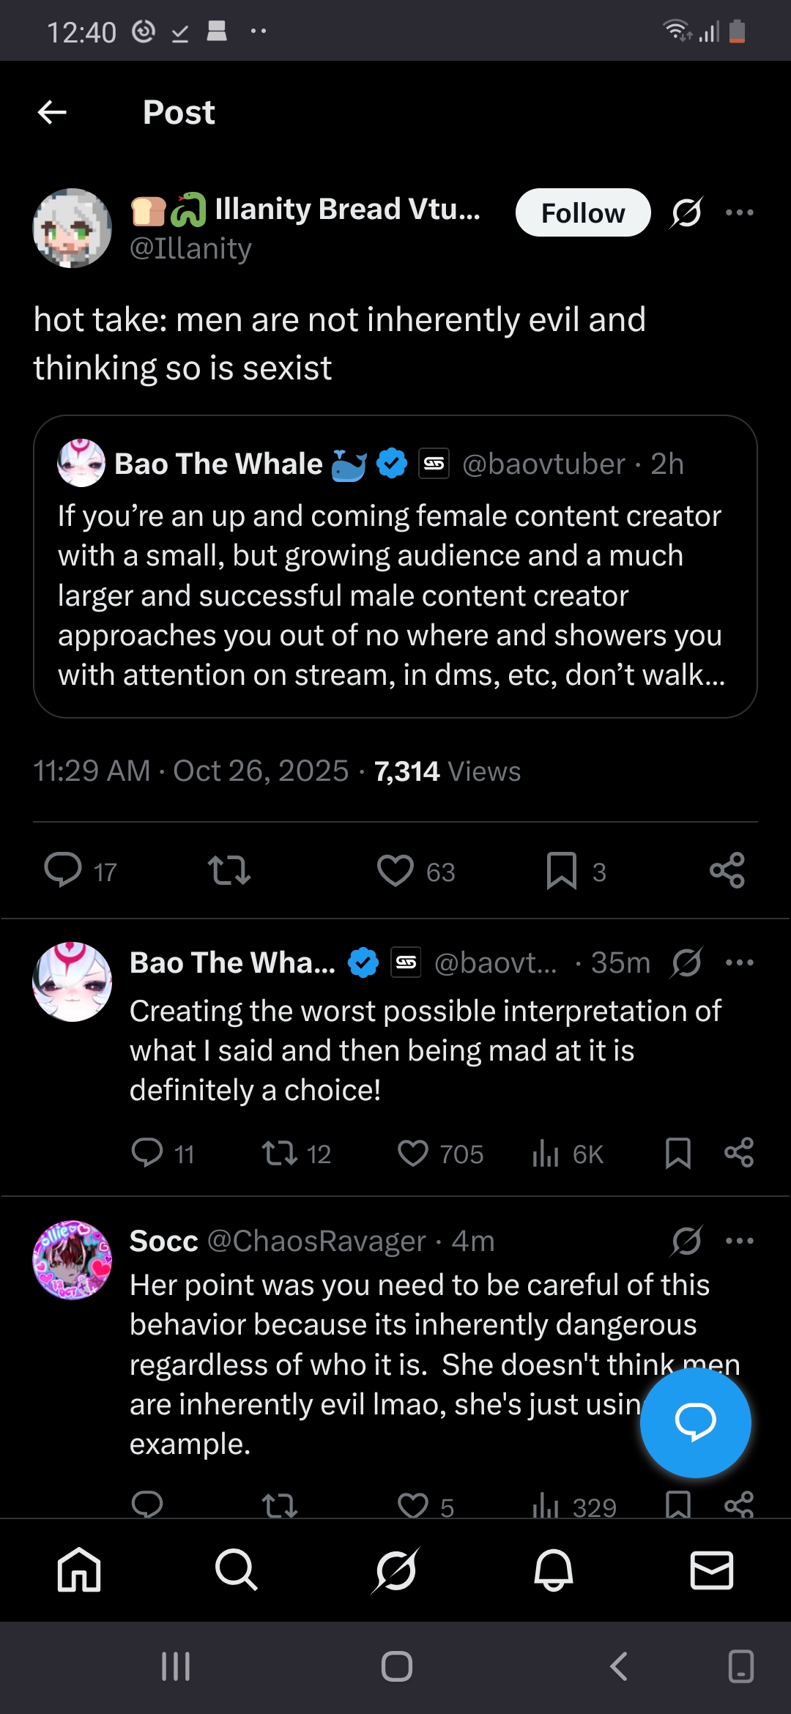Open the Notifications bell tab
This screenshot has height=1714, width=791.
554,1570
